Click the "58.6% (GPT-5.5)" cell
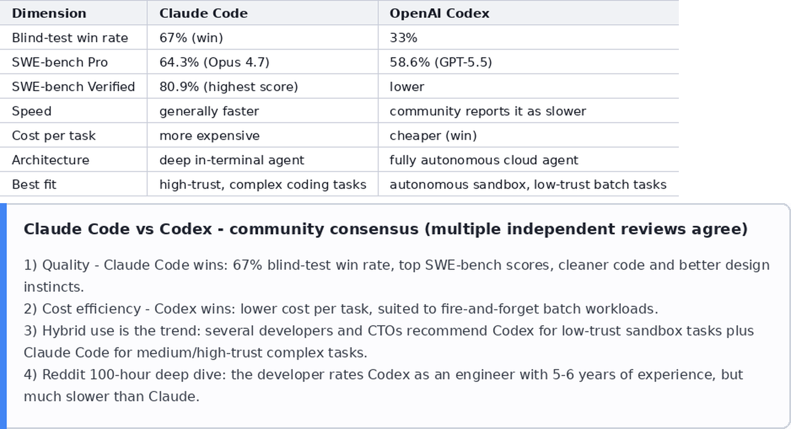The height and width of the screenshot is (429, 791). point(528,62)
